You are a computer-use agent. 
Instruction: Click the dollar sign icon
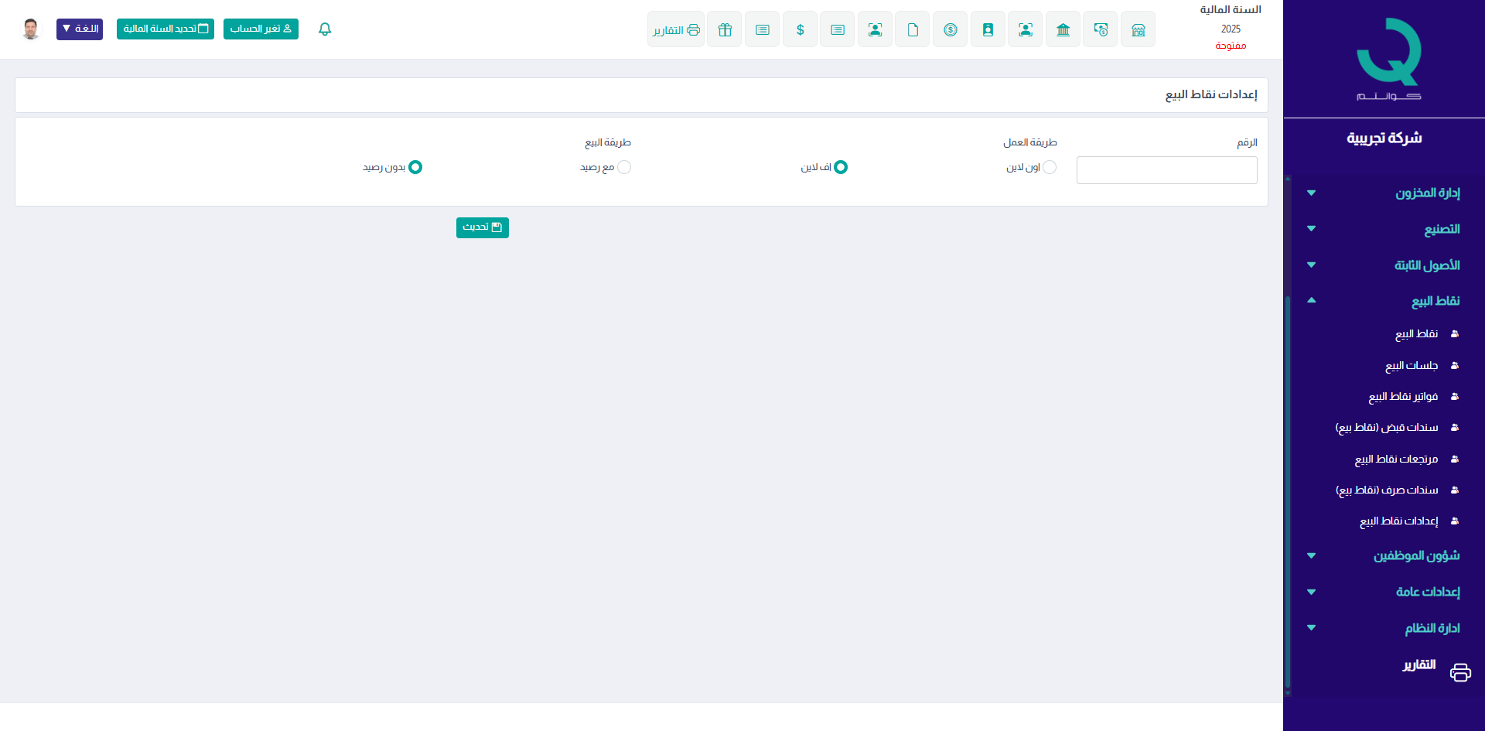click(800, 29)
